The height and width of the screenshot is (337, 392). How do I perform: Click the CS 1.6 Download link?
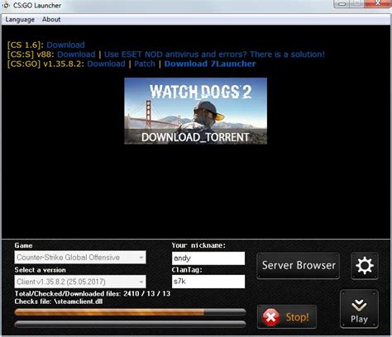pyautogui.click(x=65, y=45)
